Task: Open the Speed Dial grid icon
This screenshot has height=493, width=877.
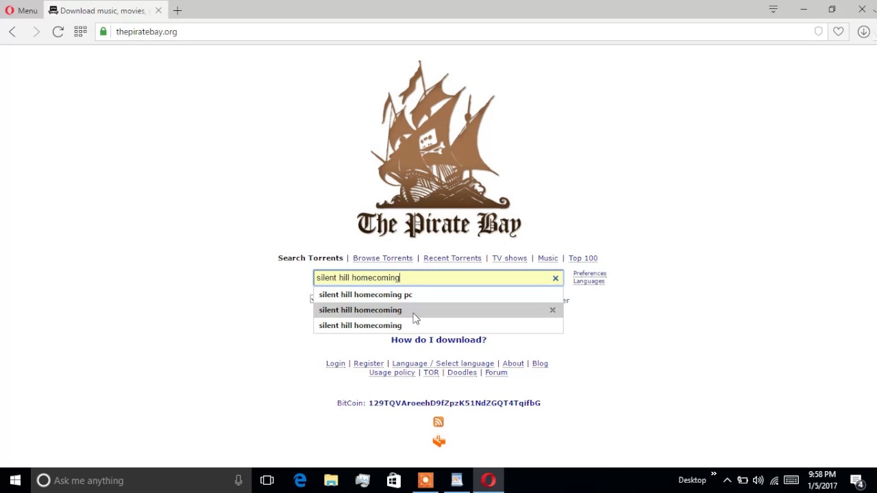Action: click(x=80, y=31)
